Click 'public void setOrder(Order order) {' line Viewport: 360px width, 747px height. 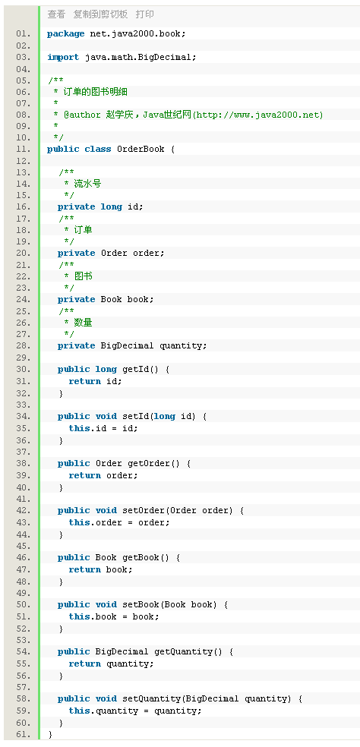click(x=151, y=511)
